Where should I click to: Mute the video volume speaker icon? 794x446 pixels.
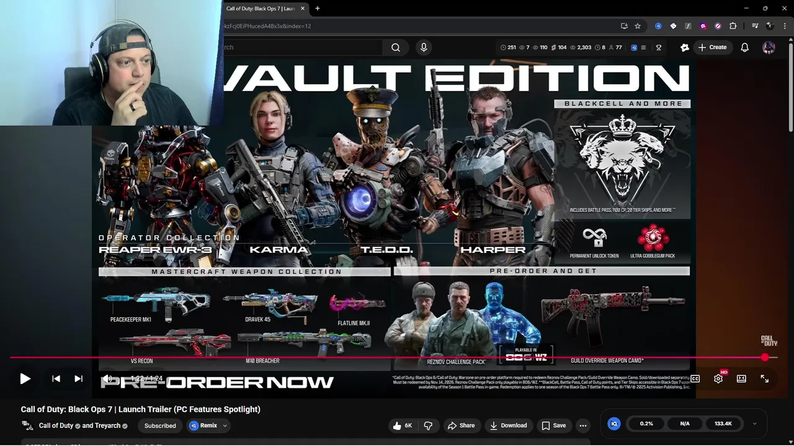click(x=107, y=378)
